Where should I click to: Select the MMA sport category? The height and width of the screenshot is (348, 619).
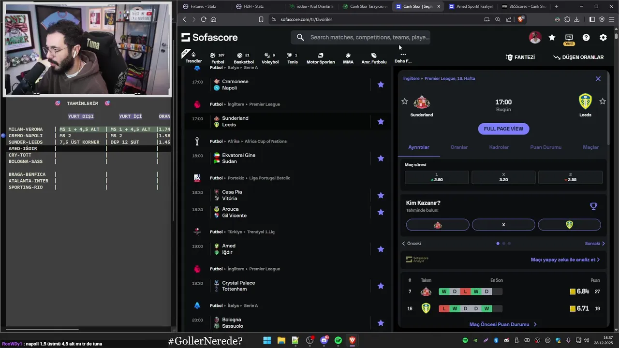coord(348,58)
